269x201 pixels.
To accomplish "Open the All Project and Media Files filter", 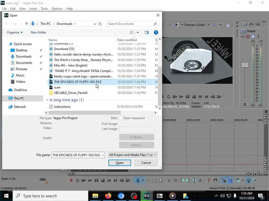I will tap(133, 155).
